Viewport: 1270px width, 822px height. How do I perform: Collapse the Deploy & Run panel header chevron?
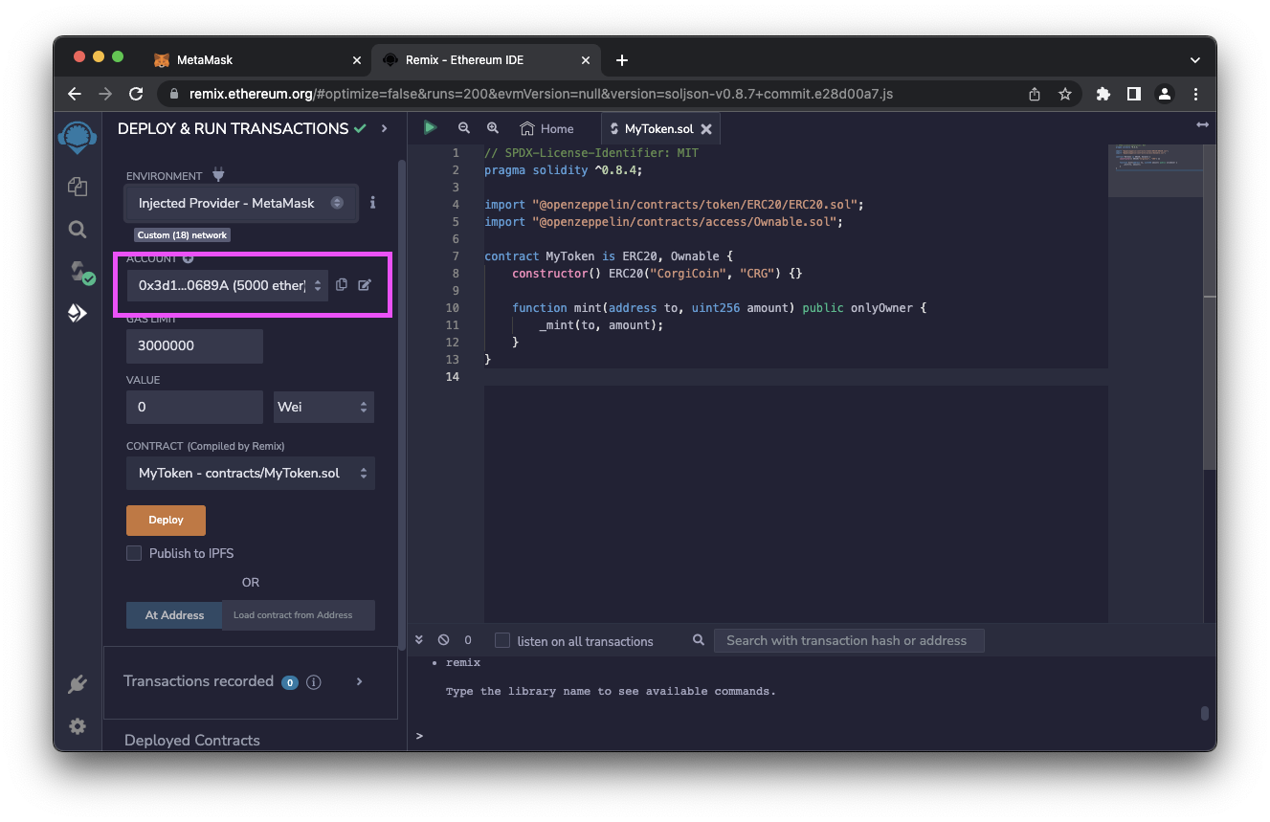click(x=385, y=128)
